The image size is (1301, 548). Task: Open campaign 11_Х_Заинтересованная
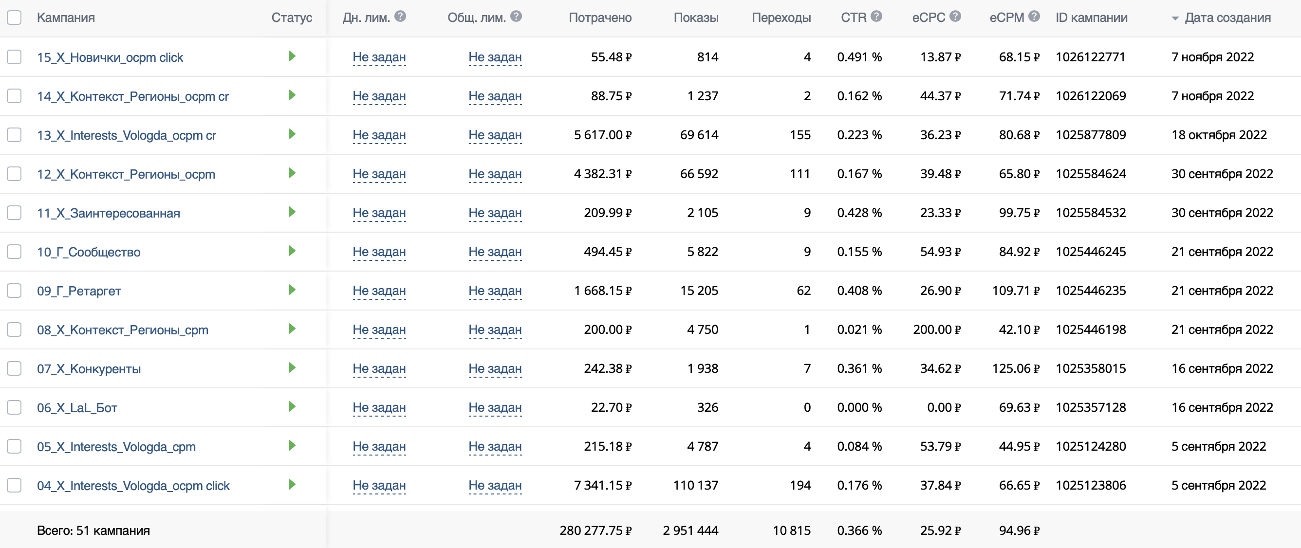click(x=108, y=213)
